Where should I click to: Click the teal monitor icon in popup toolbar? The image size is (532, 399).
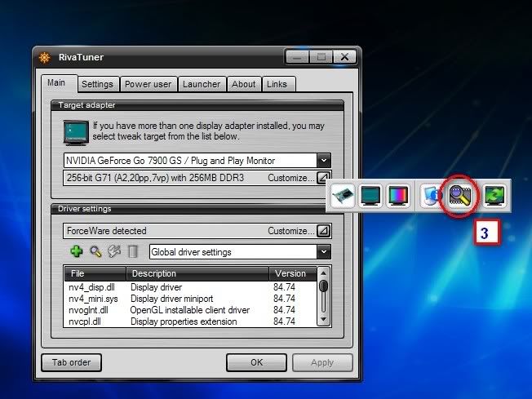click(372, 197)
